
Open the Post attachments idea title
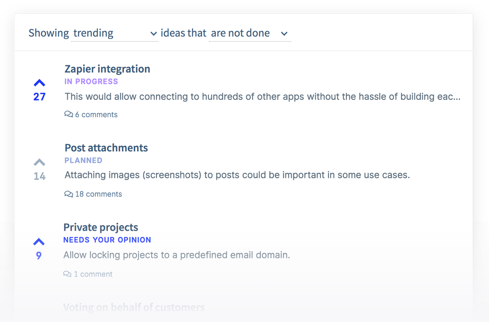(106, 148)
